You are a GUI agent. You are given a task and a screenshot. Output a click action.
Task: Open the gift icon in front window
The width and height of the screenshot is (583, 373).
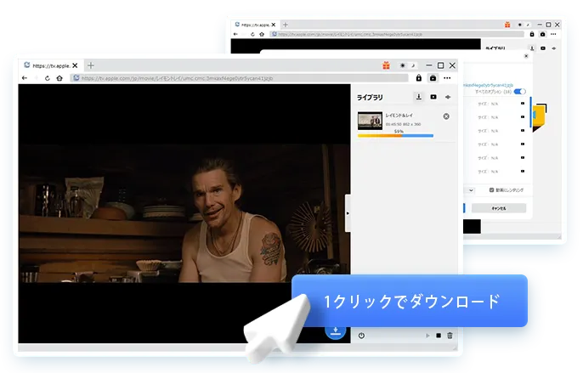tap(387, 65)
